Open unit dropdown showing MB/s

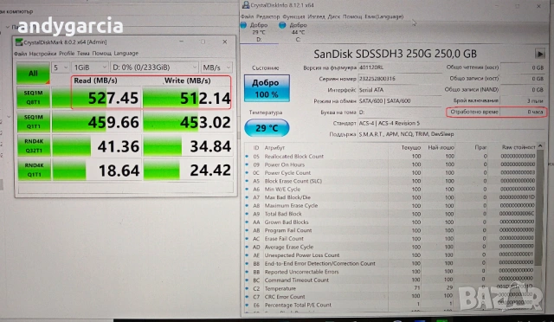point(216,68)
